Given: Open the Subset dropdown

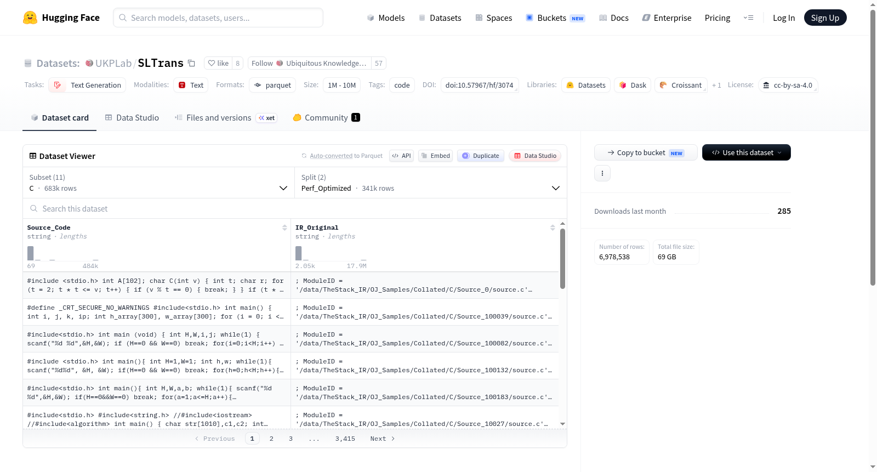Looking at the screenshot, I should (158, 183).
